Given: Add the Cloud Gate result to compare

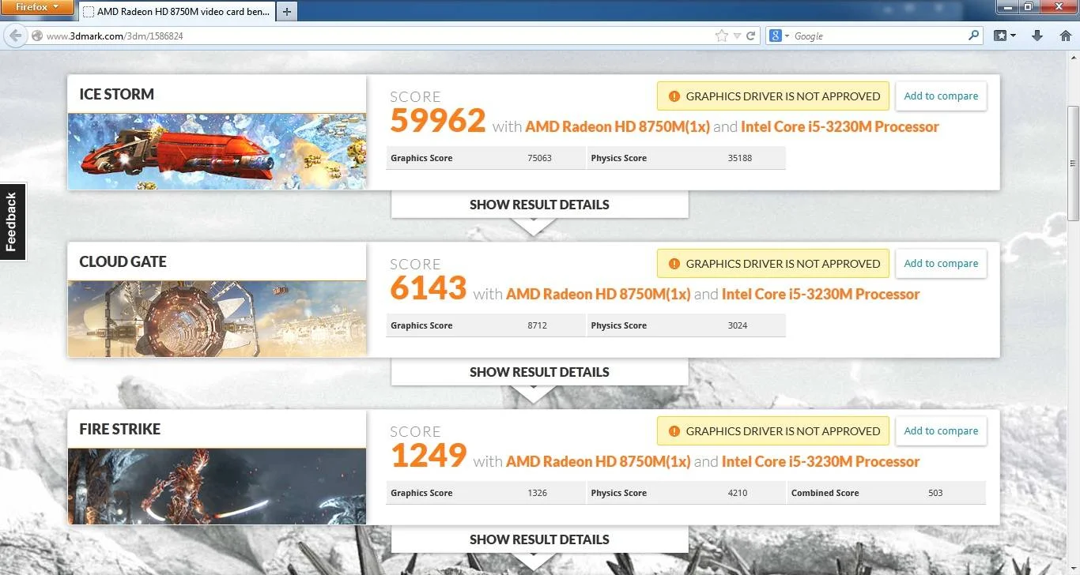Looking at the screenshot, I should (941, 264).
